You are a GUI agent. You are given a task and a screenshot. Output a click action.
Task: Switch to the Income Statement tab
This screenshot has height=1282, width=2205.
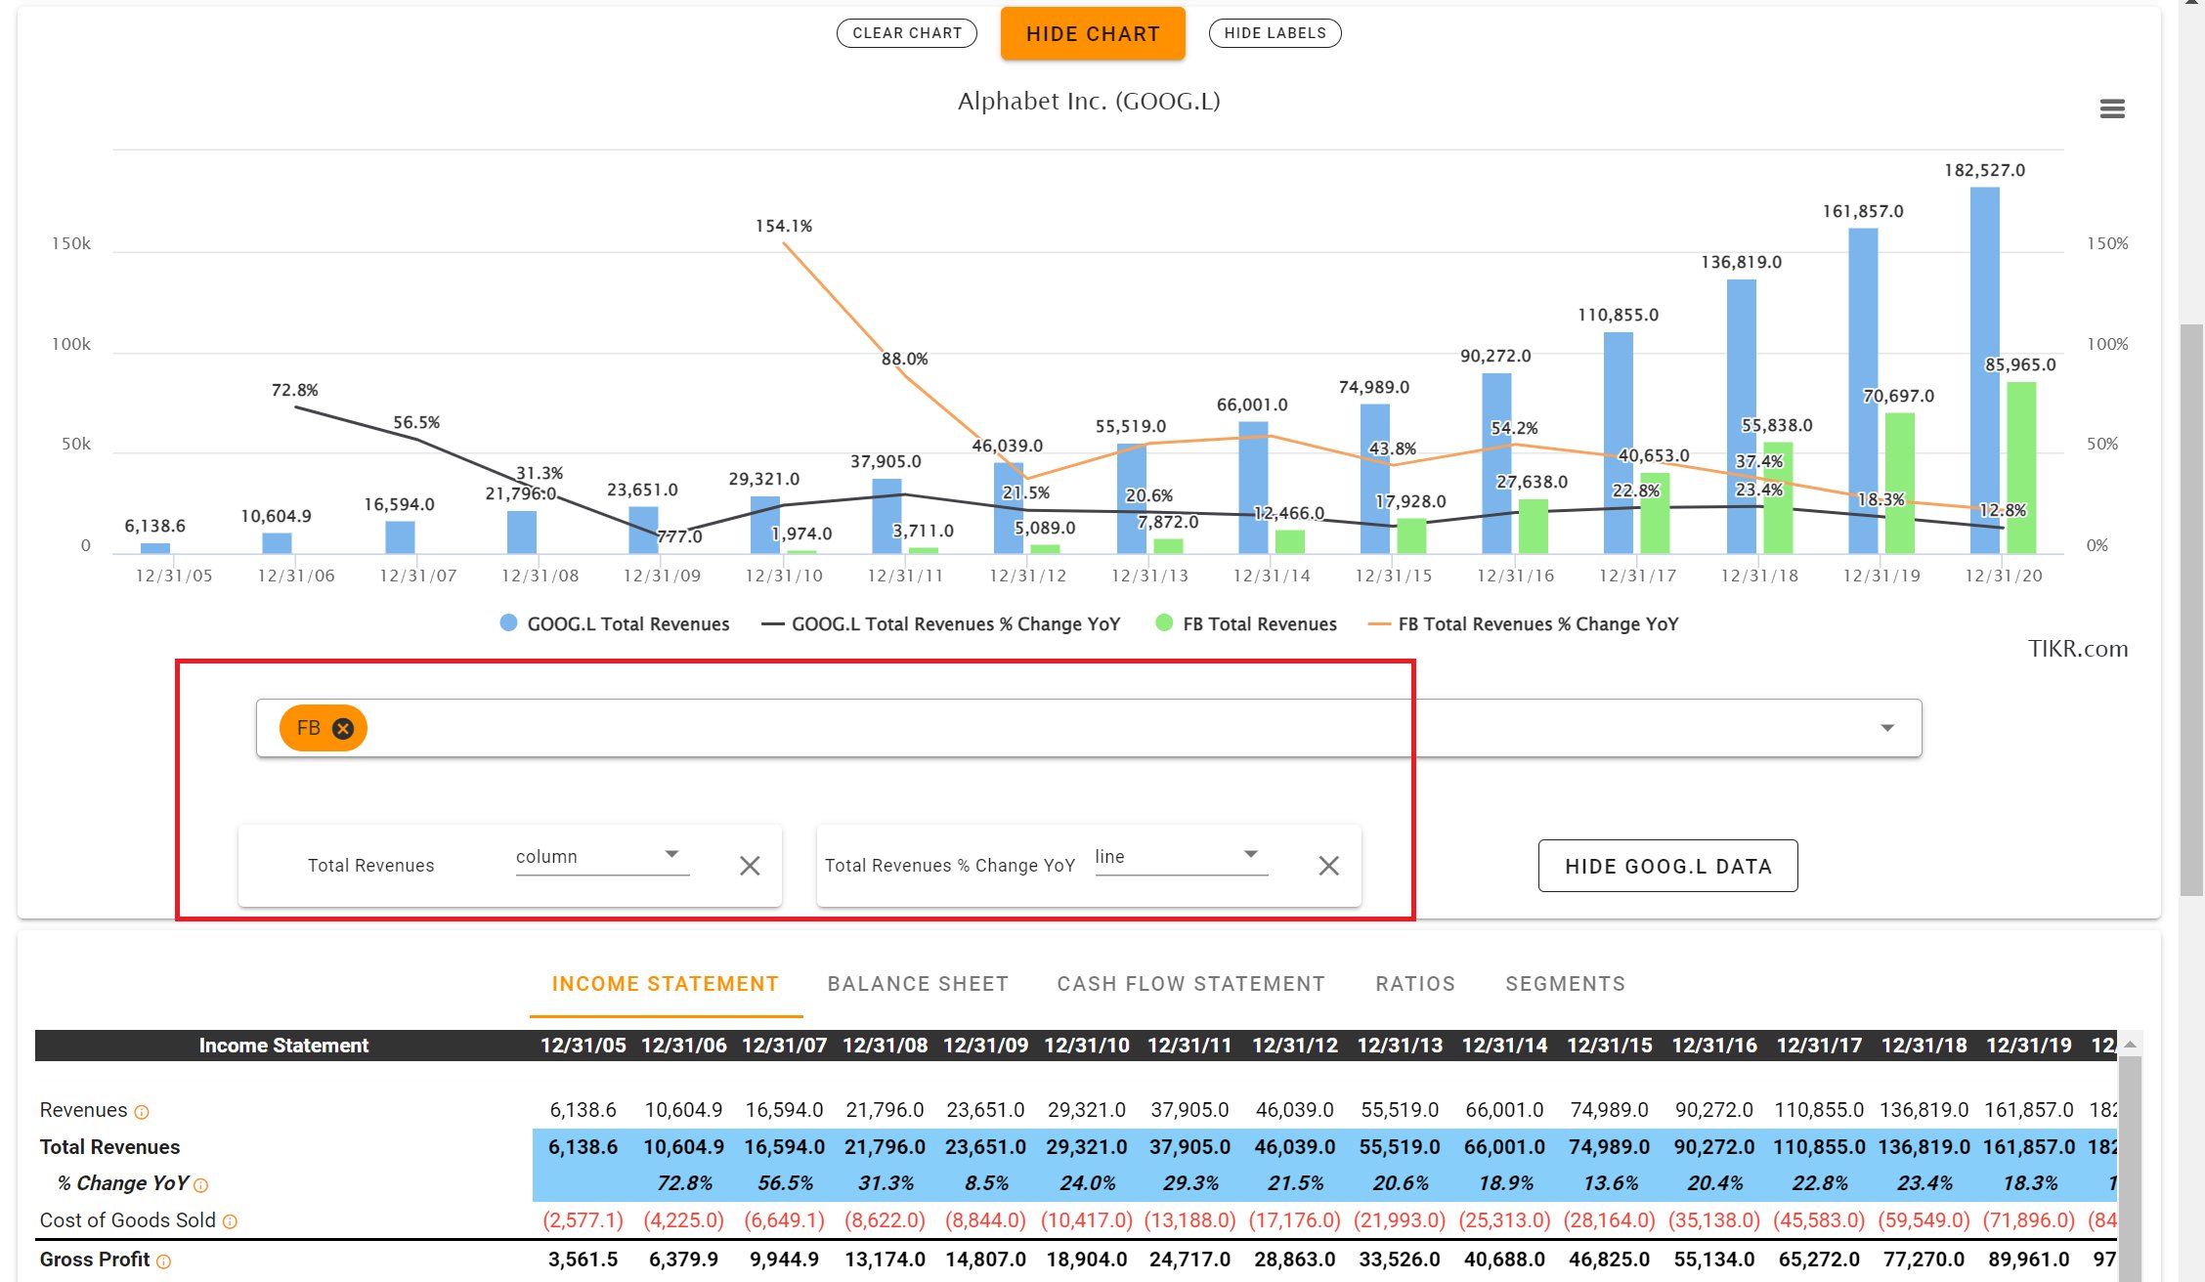pyautogui.click(x=665, y=984)
